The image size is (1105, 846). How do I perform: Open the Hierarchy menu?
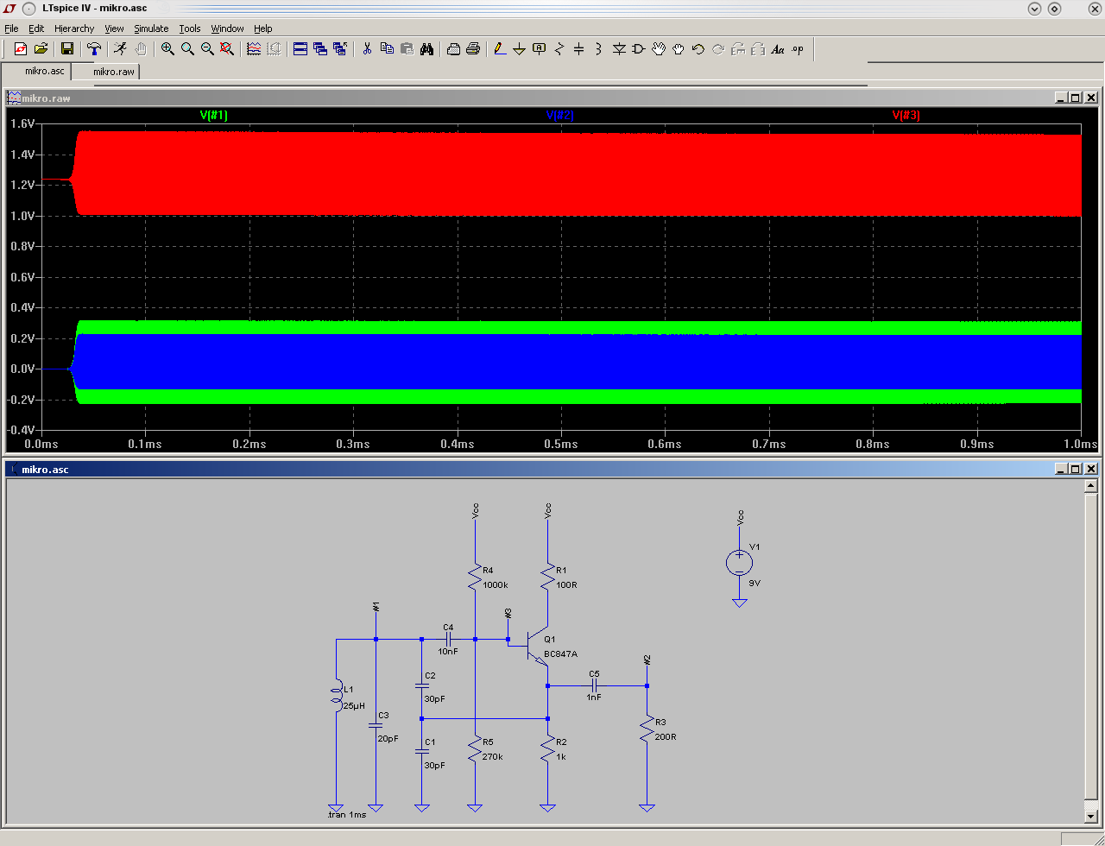74,28
